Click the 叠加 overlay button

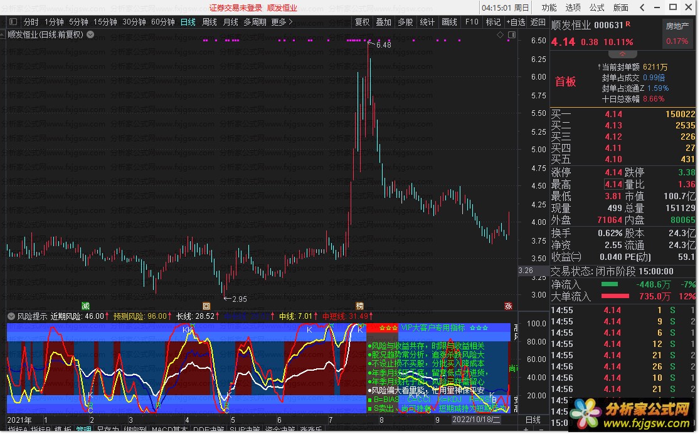(x=383, y=22)
